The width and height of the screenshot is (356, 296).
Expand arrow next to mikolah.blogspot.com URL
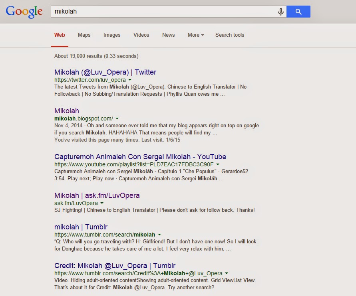click(117, 118)
